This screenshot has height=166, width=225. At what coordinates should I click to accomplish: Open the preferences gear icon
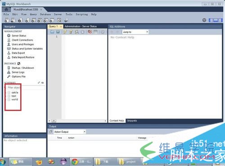pos(204,20)
